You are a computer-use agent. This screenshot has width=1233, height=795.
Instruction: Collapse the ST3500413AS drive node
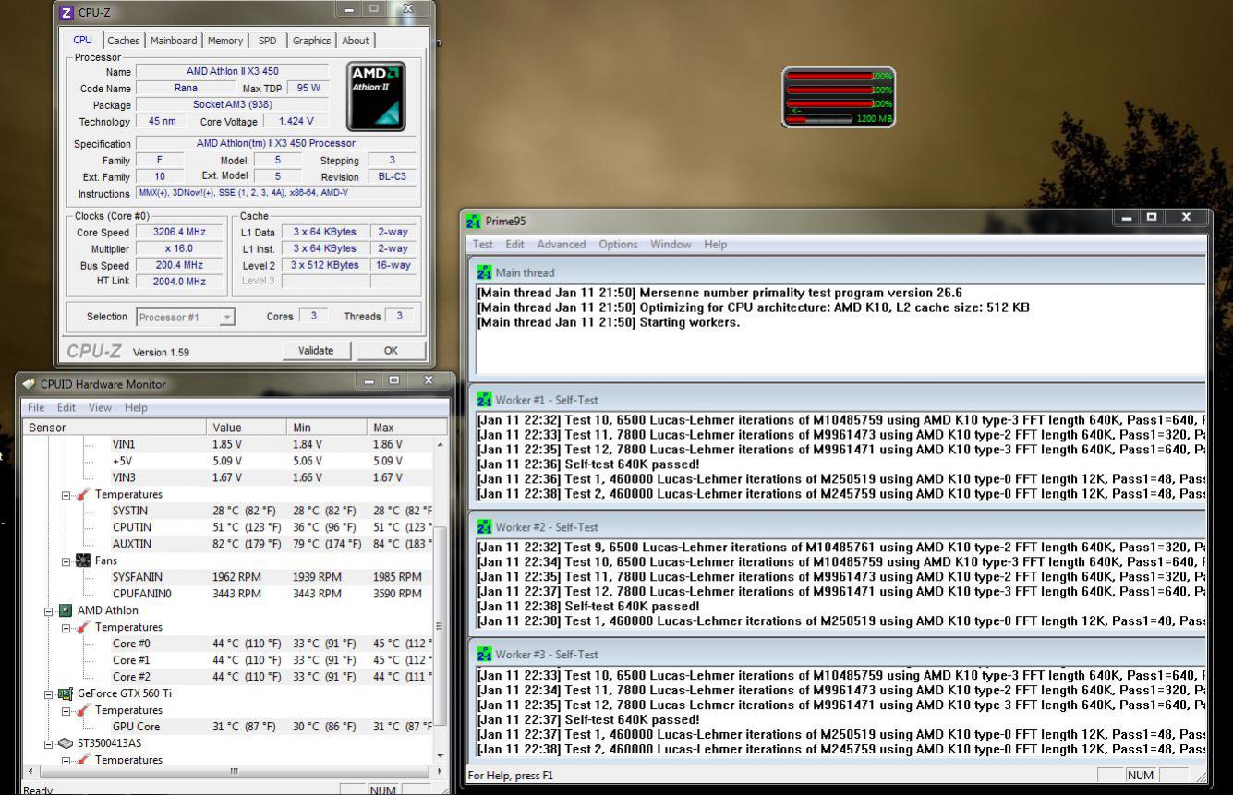49,743
